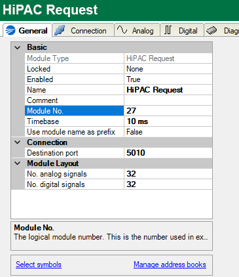This screenshot has width=239, height=277.
Task: Click the Diagnostics tab chip icon
Action: click(x=211, y=31)
